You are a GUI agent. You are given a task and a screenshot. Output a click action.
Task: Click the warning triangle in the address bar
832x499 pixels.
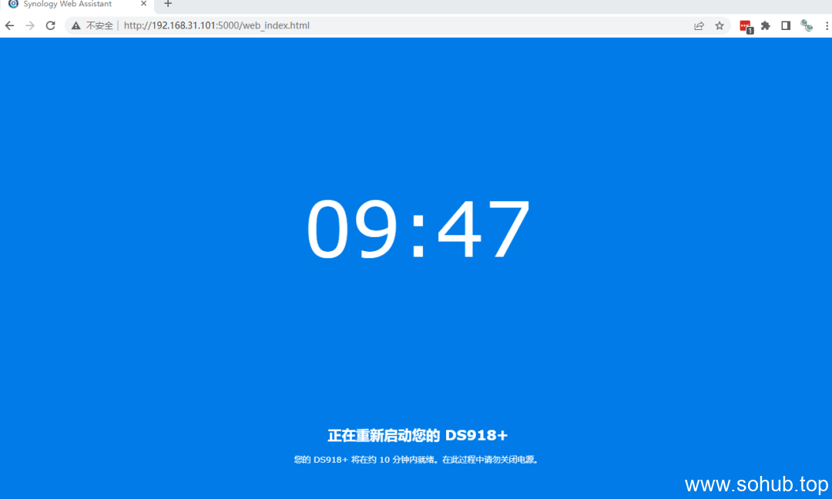[75, 25]
